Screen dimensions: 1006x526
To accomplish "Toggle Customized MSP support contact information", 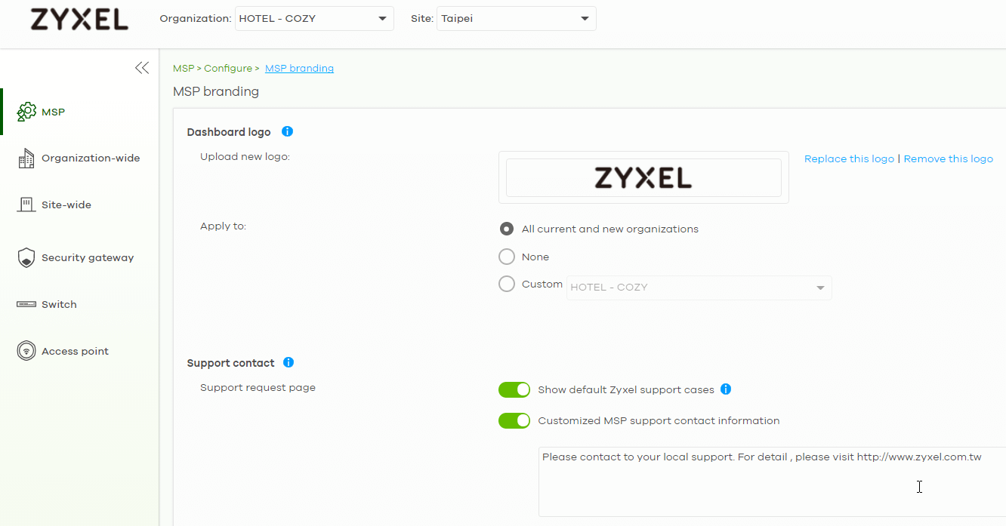I will (514, 420).
